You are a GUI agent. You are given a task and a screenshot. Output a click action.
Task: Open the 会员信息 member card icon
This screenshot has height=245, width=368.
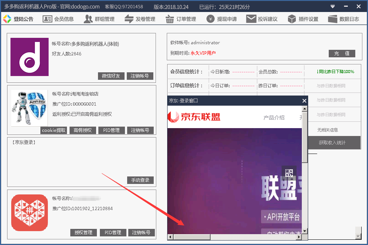click(x=47, y=19)
